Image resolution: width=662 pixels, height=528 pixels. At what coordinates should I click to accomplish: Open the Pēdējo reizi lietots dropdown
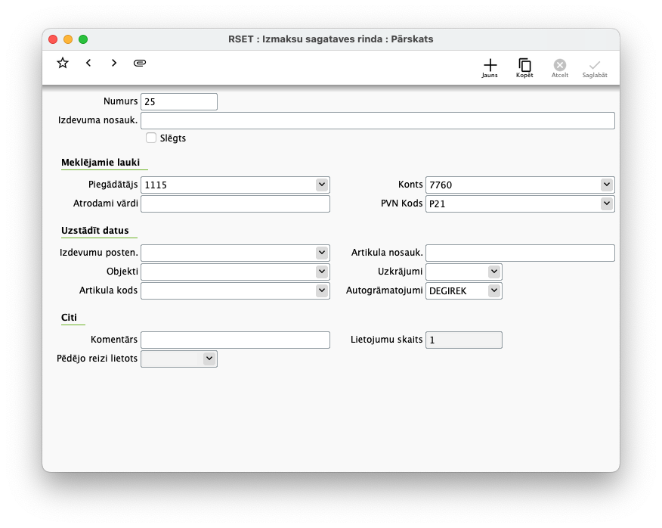click(x=209, y=359)
